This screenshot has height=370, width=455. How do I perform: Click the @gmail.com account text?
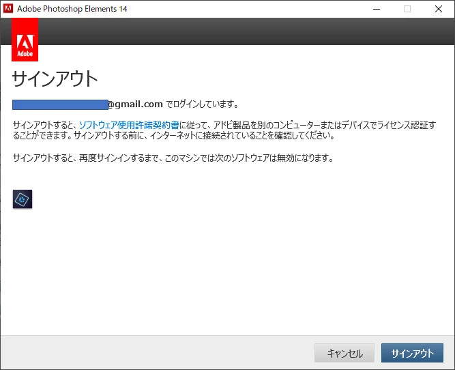tap(135, 104)
